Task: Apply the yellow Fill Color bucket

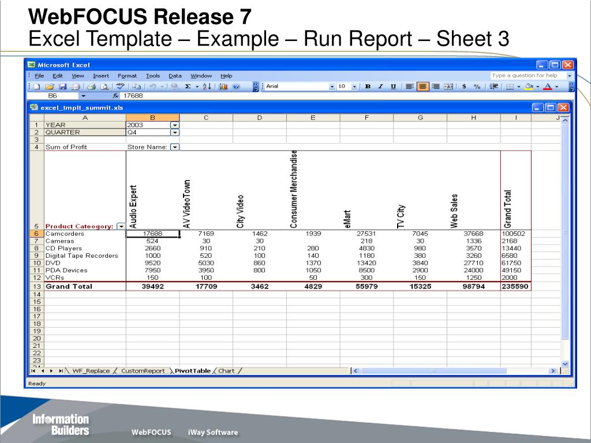Action: click(x=529, y=87)
